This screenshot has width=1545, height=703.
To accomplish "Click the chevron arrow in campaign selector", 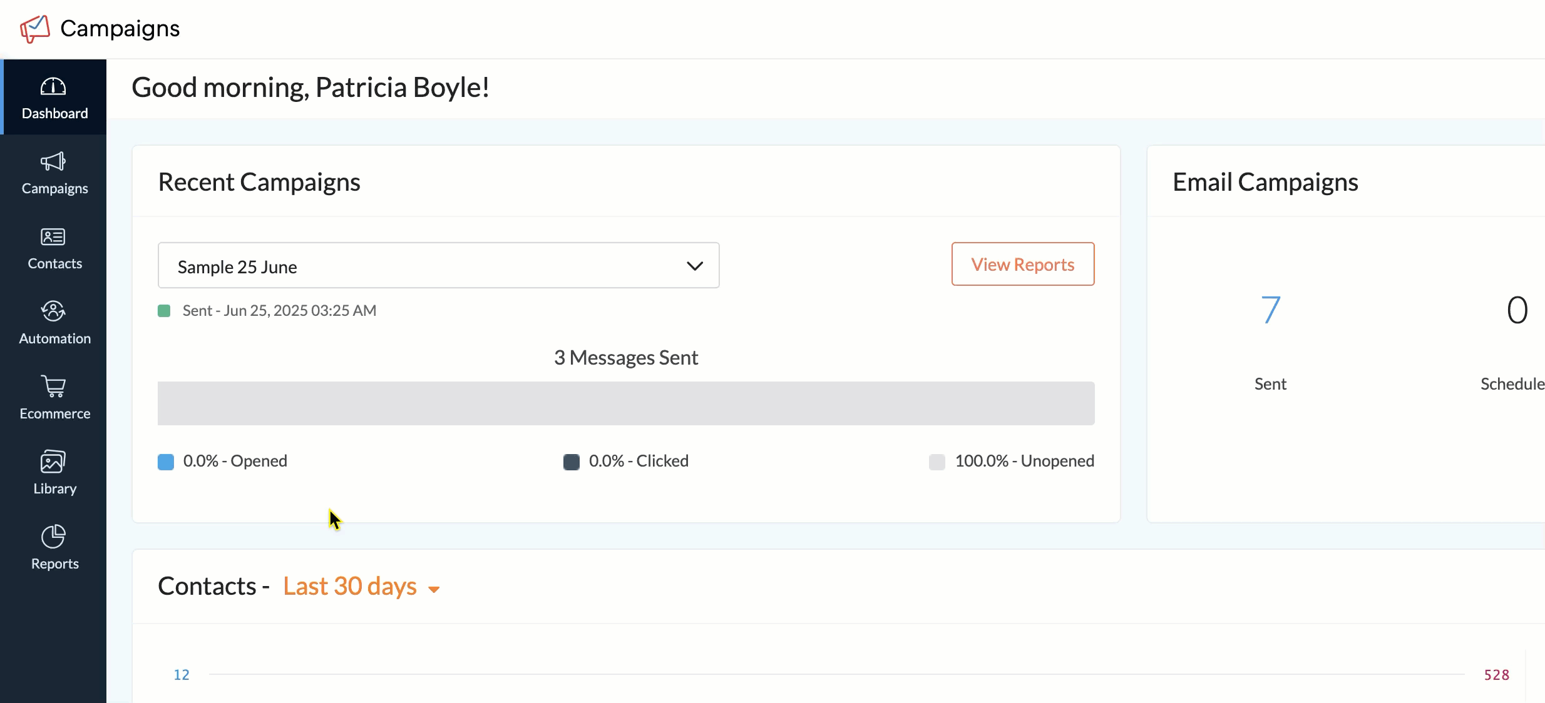I will [x=695, y=266].
